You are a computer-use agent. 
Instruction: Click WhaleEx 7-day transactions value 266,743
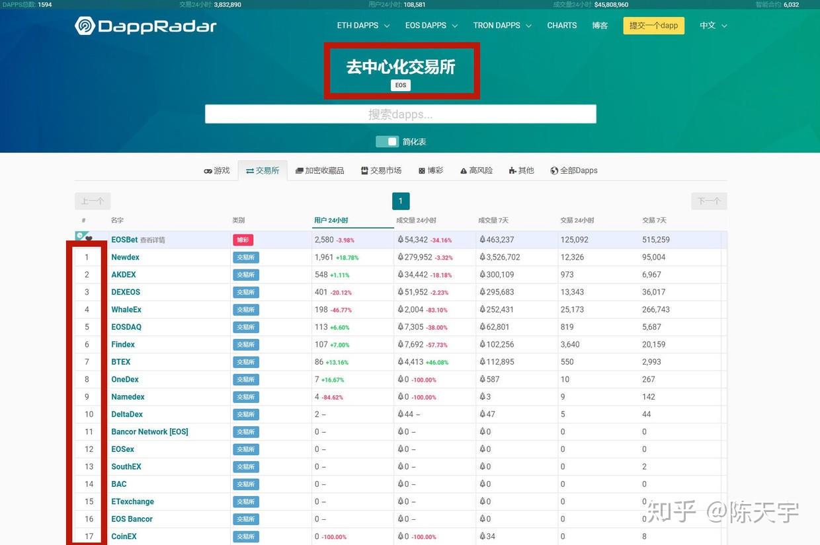coord(656,310)
